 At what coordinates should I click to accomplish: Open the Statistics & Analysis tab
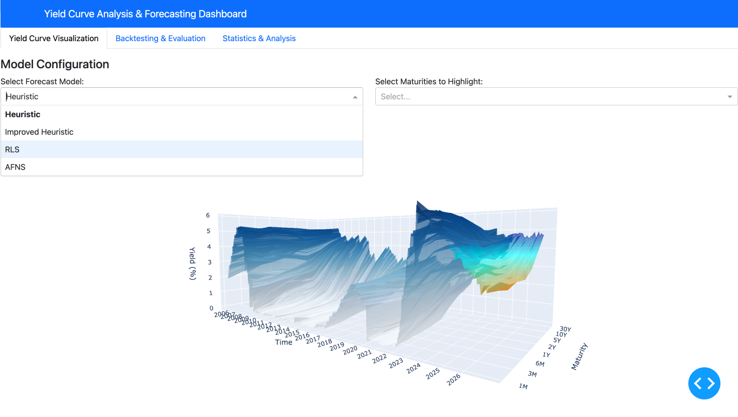point(259,39)
